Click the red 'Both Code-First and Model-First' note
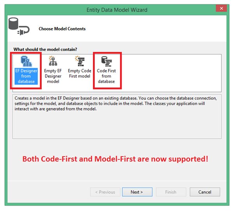Screen dimensions: 234x211 (115, 159)
